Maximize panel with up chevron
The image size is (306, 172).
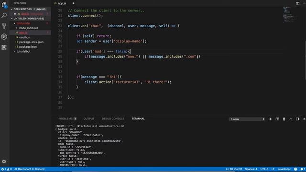tap(291, 119)
